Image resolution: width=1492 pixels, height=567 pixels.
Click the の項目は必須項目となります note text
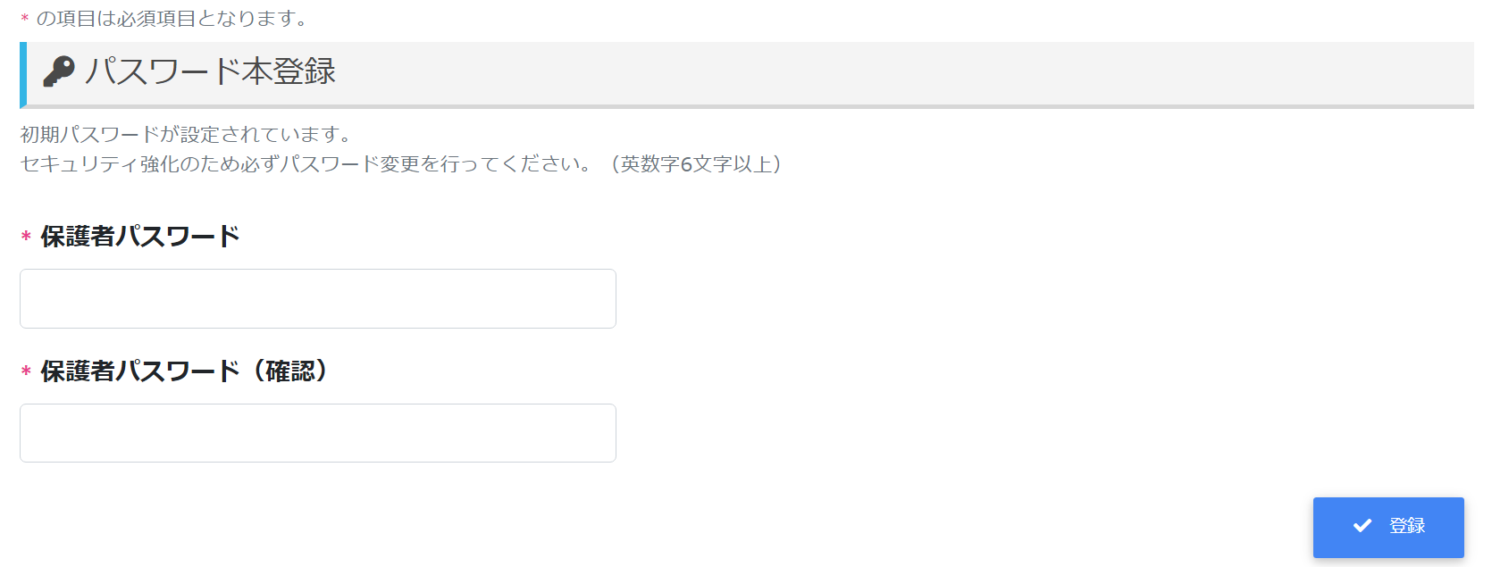(x=172, y=19)
